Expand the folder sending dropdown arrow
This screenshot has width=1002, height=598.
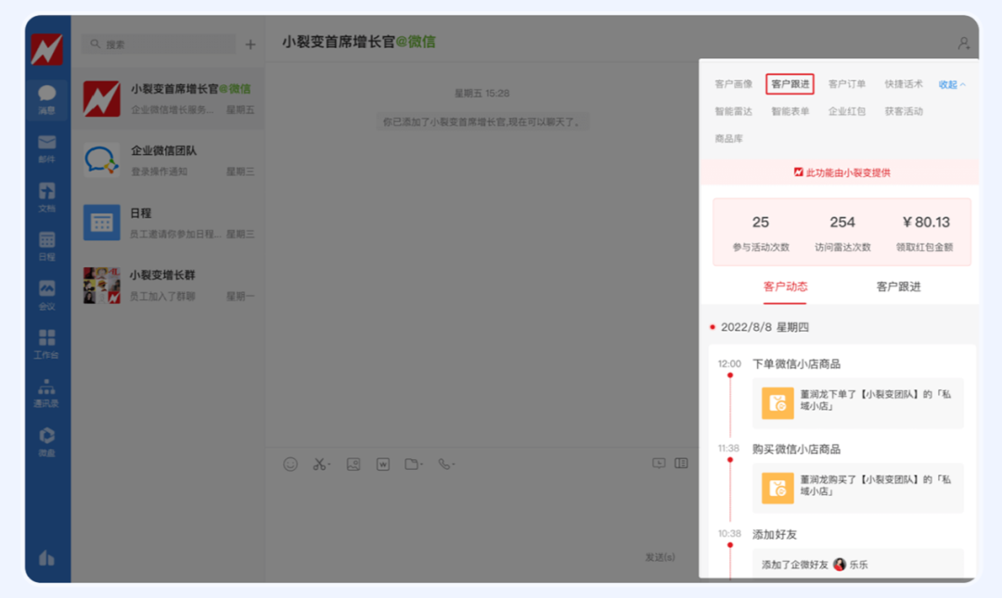point(419,464)
